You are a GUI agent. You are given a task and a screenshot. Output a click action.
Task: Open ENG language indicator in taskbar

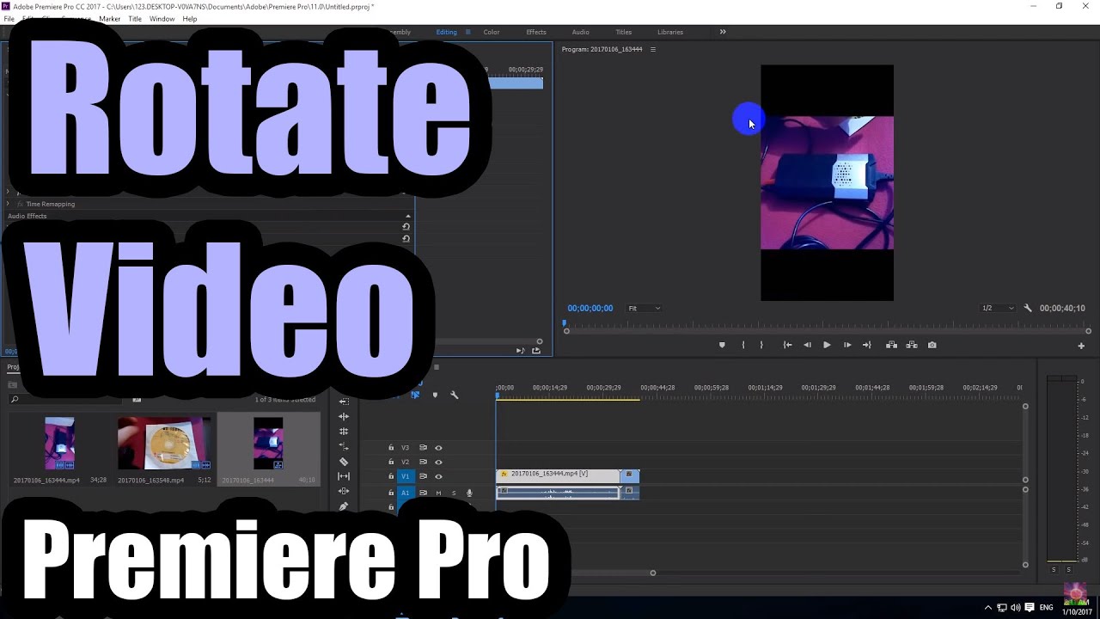coord(1047,608)
